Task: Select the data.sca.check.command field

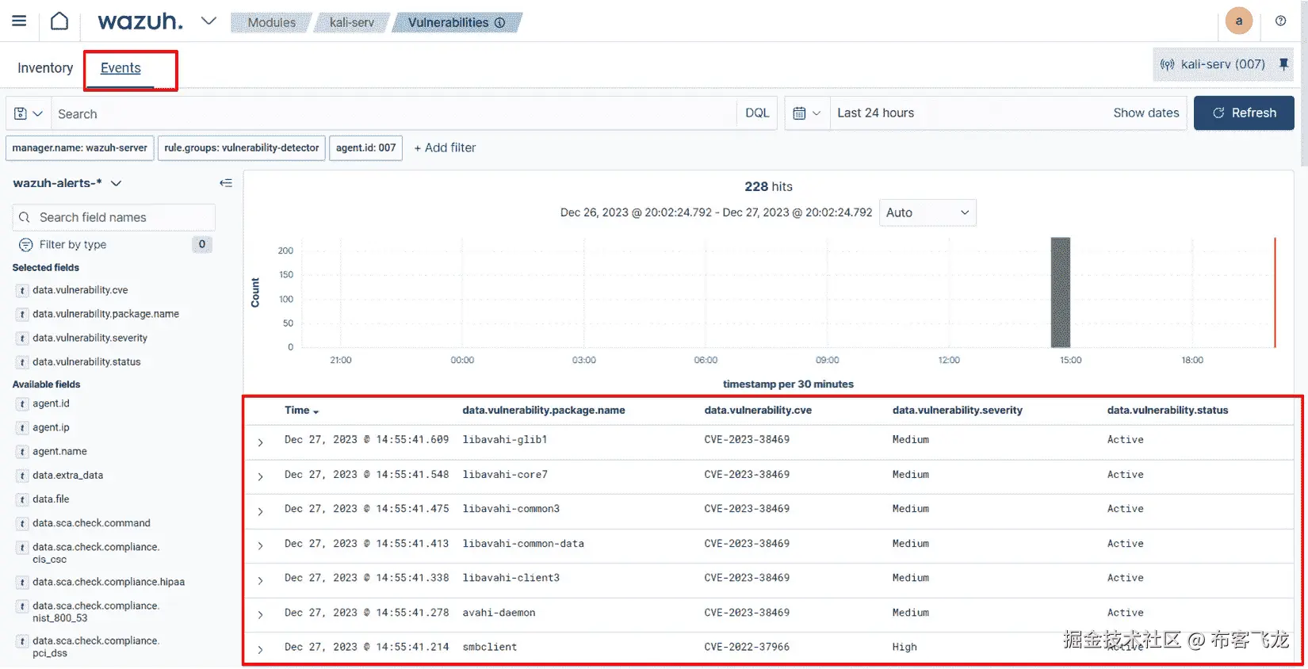Action: point(91,523)
